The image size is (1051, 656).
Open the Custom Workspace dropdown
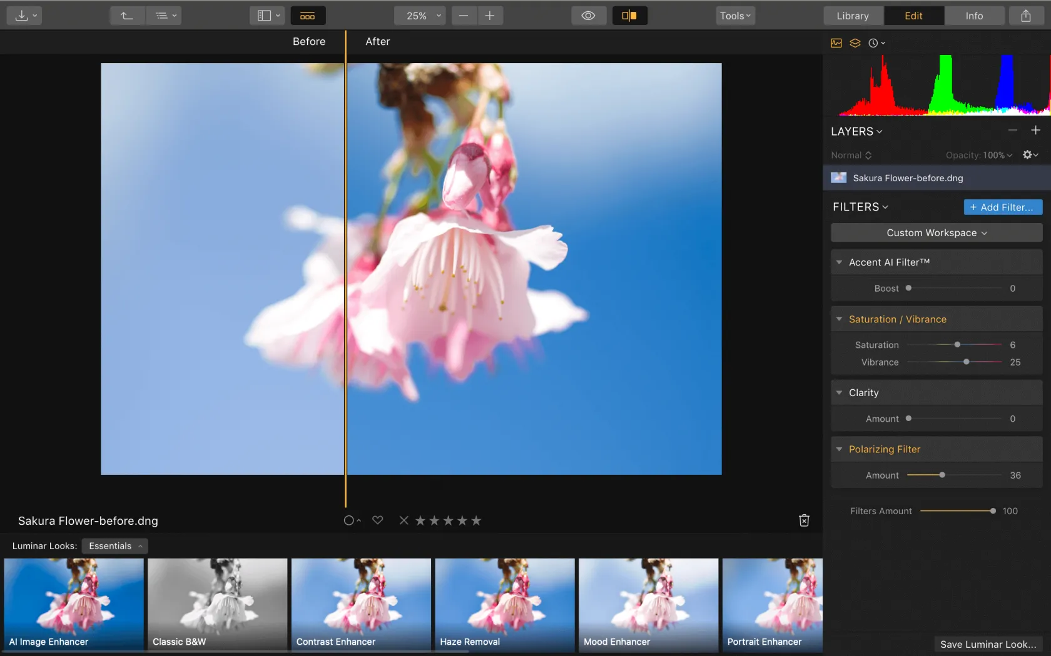point(936,232)
